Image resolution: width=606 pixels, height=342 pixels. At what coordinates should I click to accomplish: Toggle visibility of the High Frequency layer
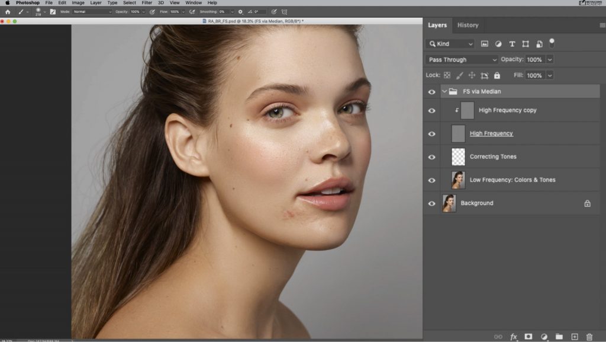point(432,133)
